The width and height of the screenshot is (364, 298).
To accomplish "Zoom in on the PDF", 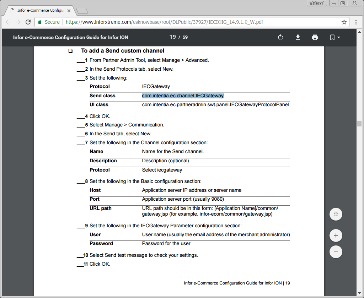I will tap(336, 235).
